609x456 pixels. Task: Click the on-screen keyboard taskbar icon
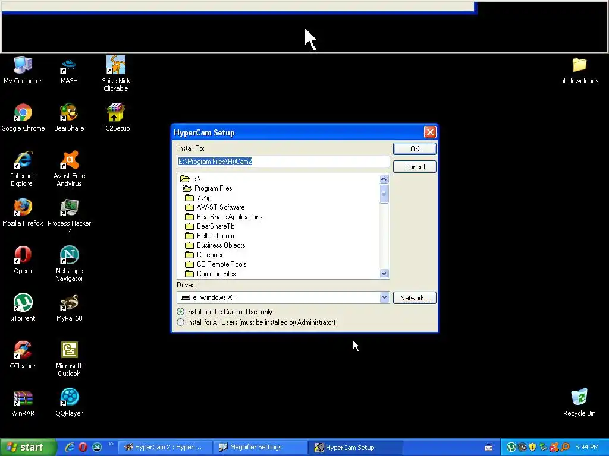(489, 448)
